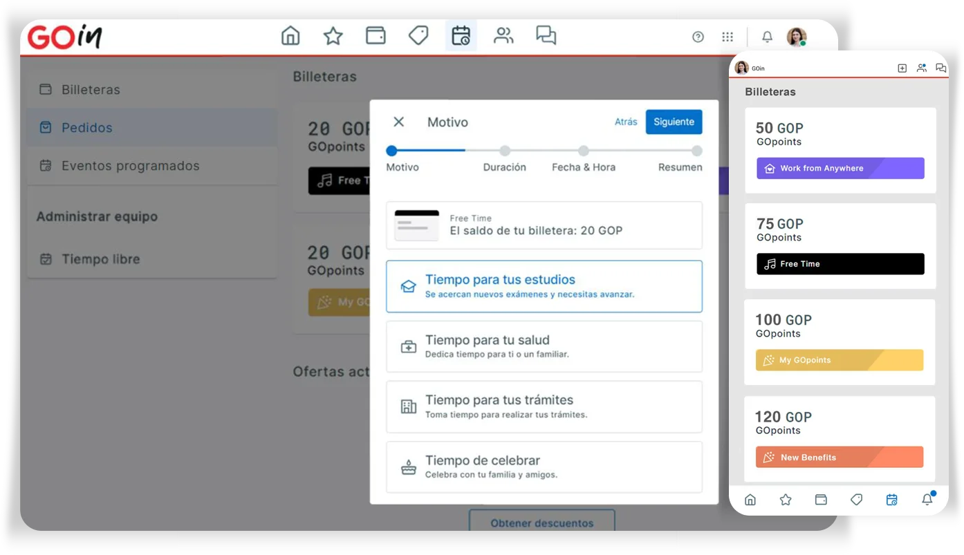Open the plus add icon in the mobile header
964x555 pixels.
point(902,68)
